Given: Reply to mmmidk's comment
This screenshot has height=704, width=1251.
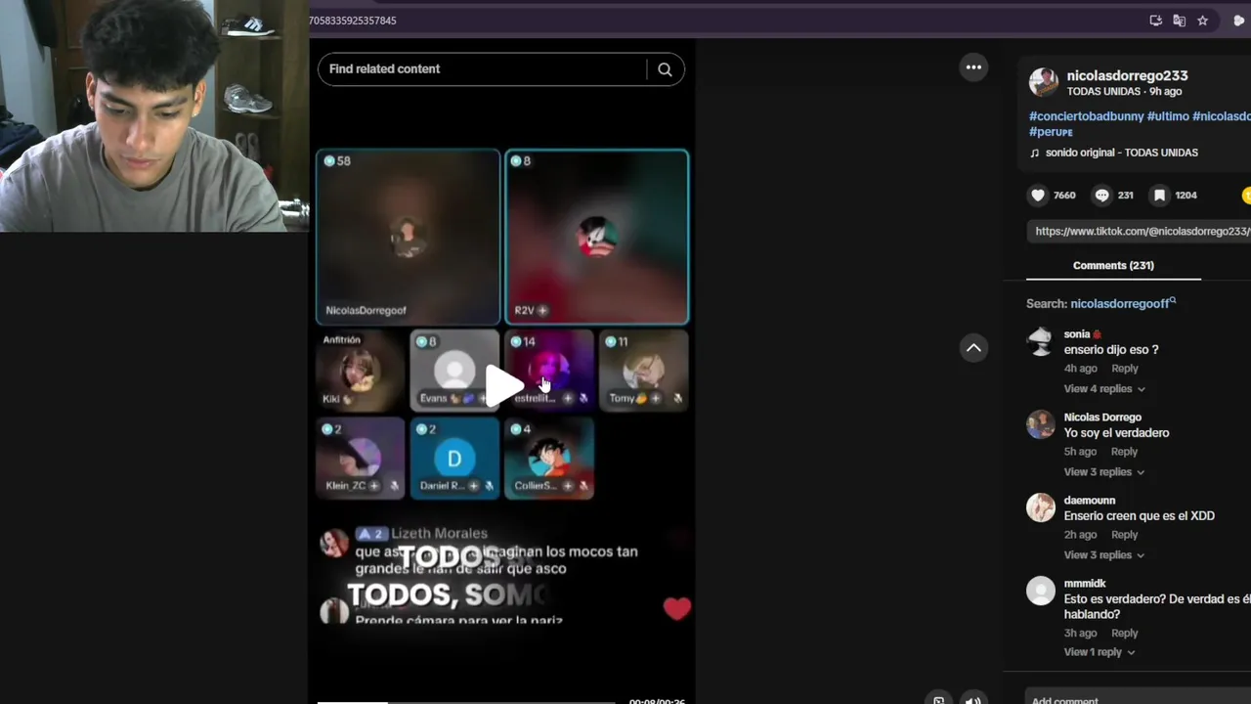Looking at the screenshot, I should click(x=1125, y=634).
